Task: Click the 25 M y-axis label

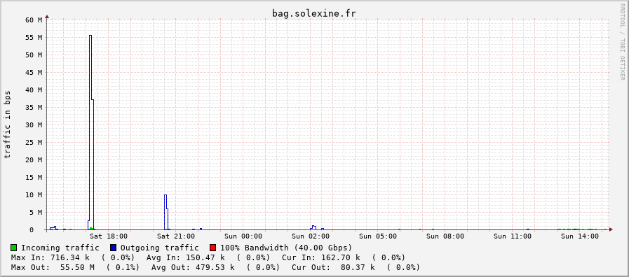Action: point(34,143)
